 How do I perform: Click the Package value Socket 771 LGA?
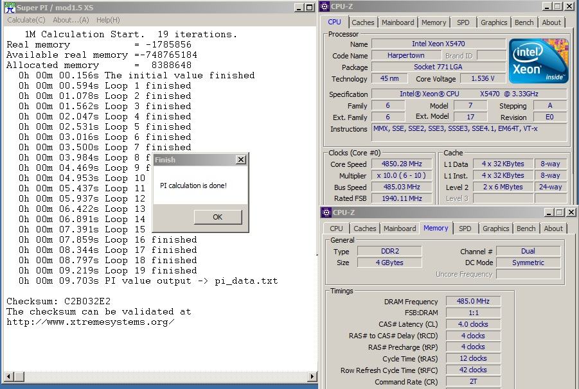(438, 67)
